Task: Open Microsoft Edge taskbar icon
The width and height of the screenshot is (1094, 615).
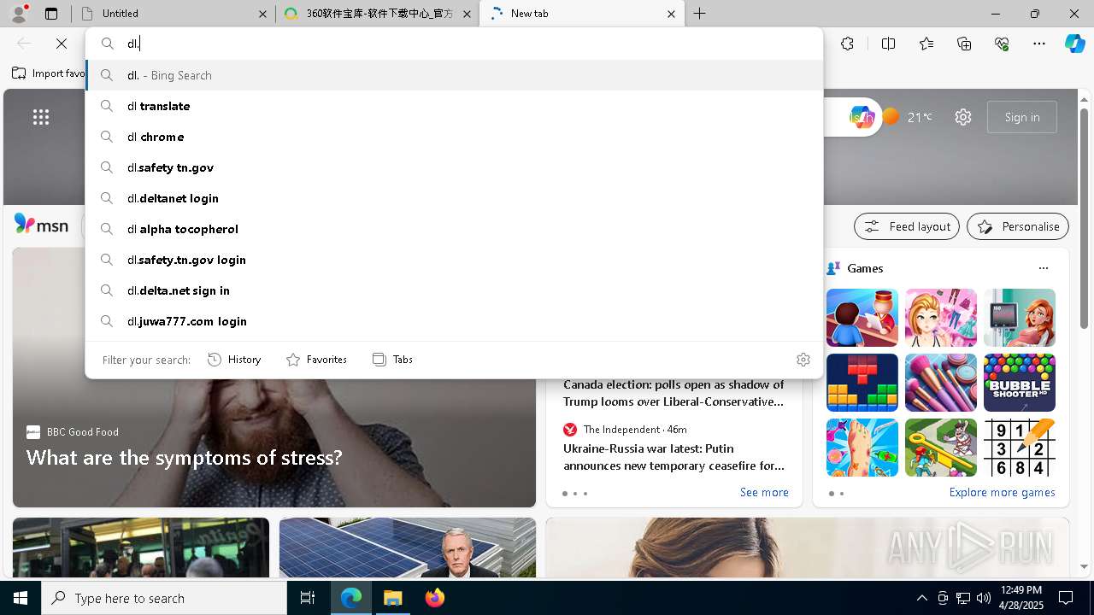Action: pos(351,598)
